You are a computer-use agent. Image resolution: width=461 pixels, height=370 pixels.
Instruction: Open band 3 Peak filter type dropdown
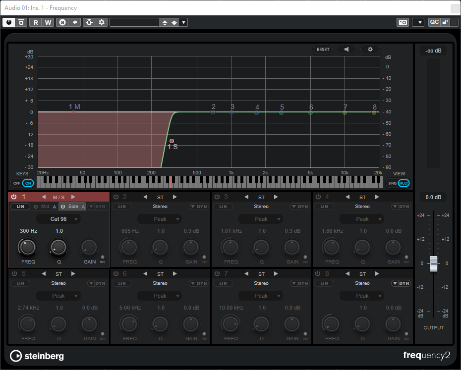pyautogui.click(x=261, y=219)
